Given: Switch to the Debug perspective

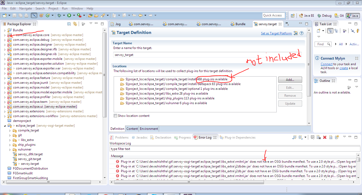Looking at the screenshot, I should pyautogui.click(x=324, y=16).
